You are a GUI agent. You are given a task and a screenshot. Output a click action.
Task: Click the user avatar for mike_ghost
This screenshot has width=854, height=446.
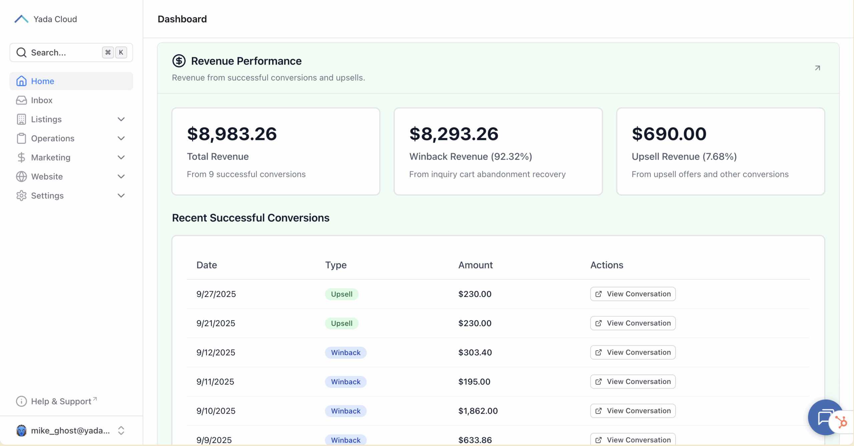click(x=21, y=430)
